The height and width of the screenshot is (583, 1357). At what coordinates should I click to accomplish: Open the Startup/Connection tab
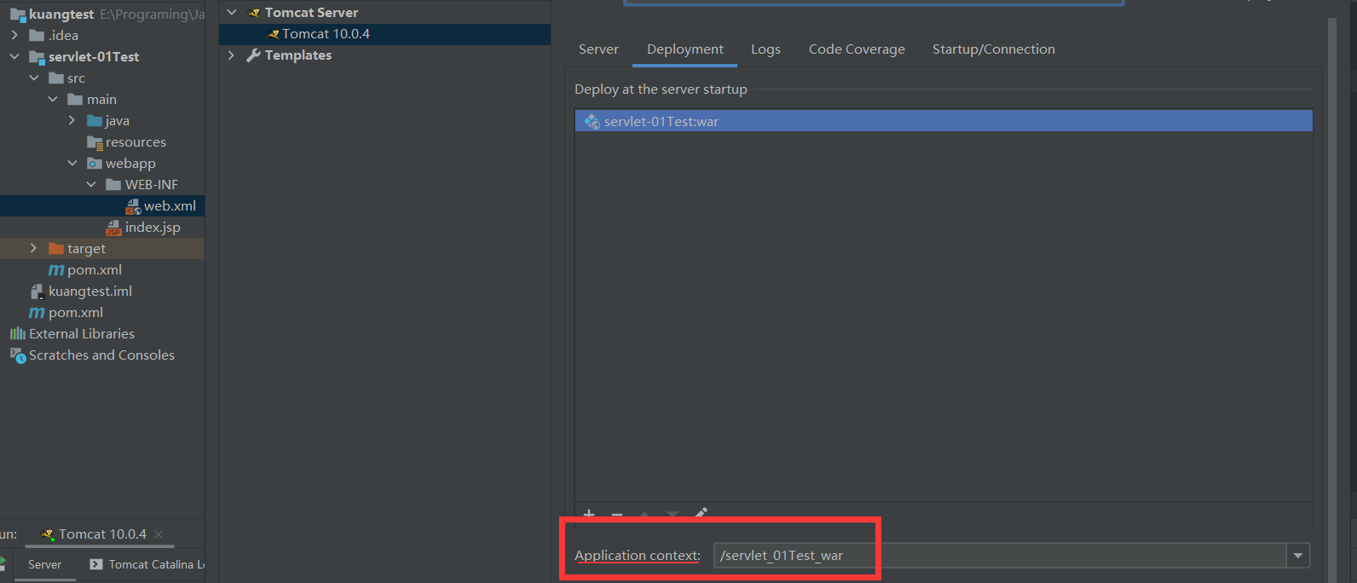tap(993, 49)
